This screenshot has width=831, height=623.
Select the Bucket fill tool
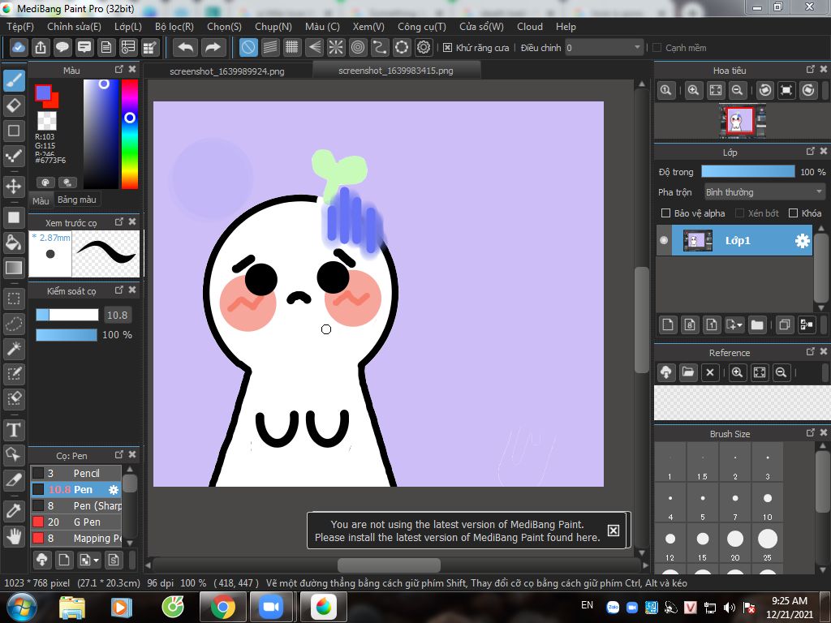(x=15, y=243)
